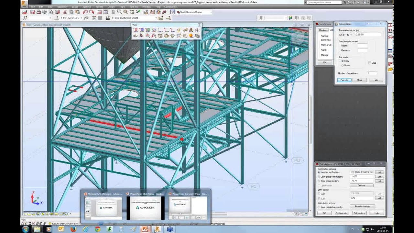Viewport: 414px width, 233px height.
Task: Click the Number of repetitions field
Action: coord(372,73)
